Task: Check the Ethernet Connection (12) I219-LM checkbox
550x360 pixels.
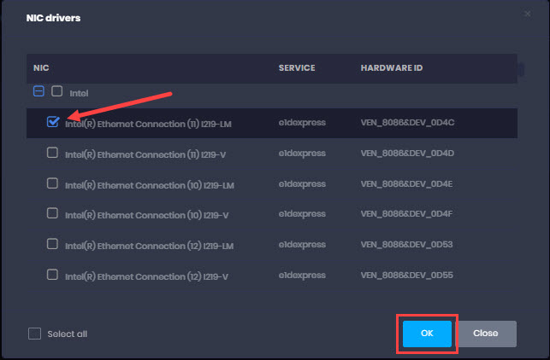Action: point(53,244)
